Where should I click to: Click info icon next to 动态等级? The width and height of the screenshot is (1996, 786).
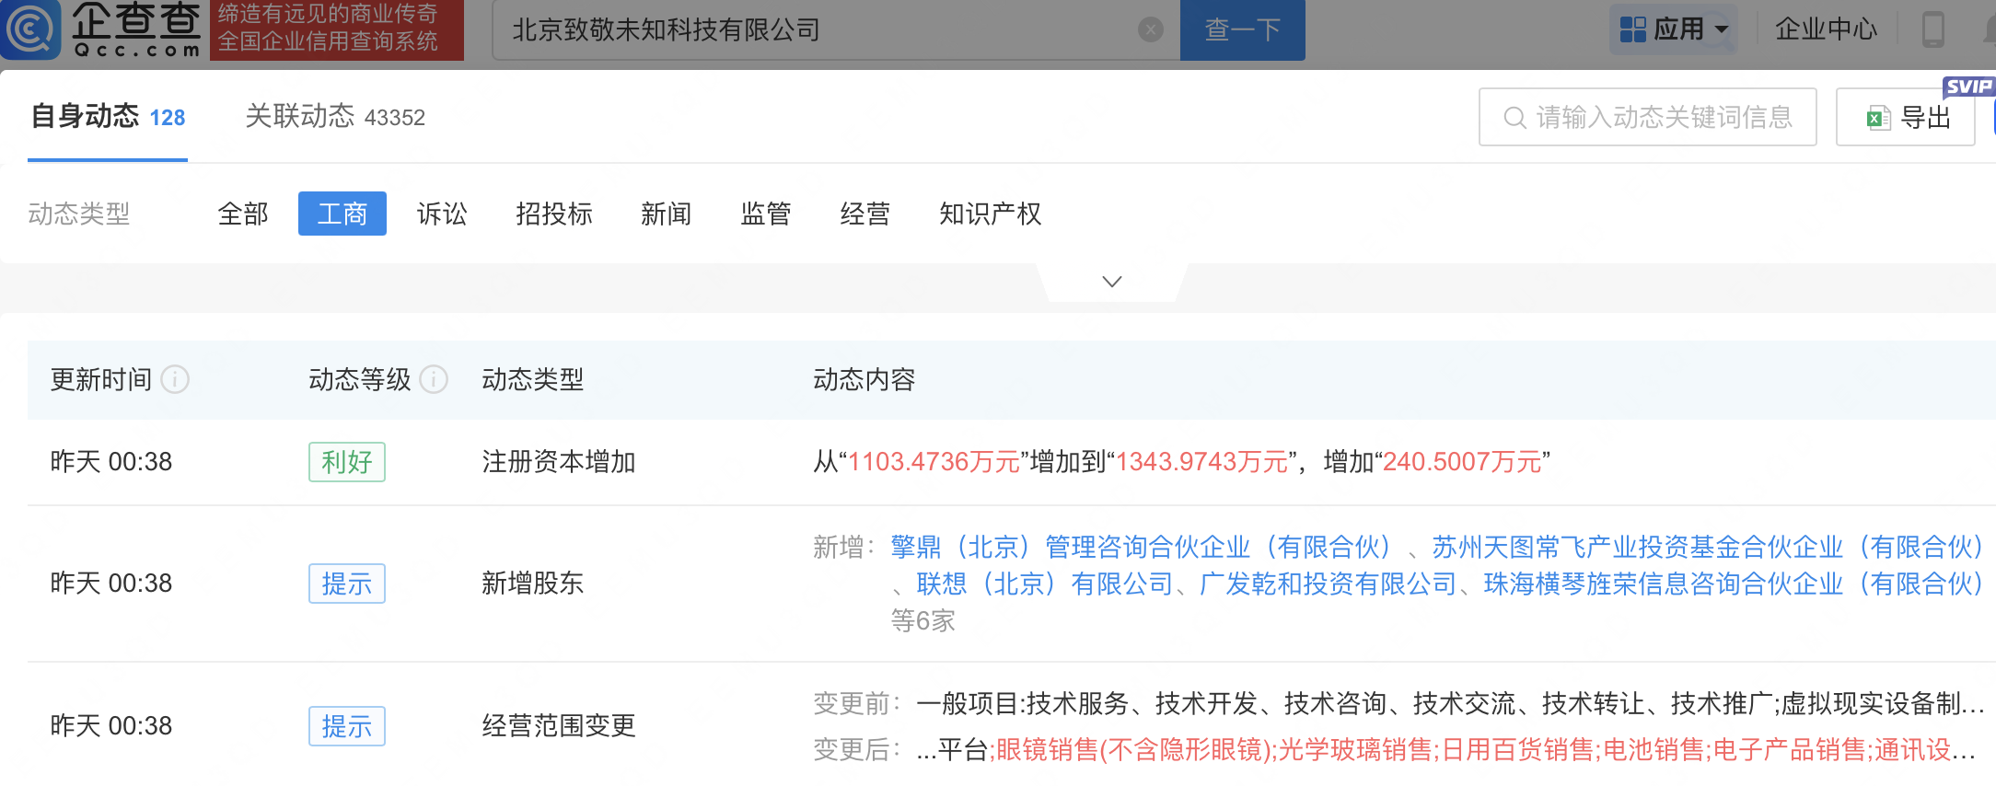434,379
